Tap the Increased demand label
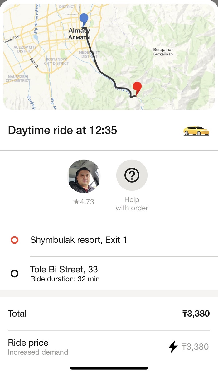 click(x=38, y=352)
